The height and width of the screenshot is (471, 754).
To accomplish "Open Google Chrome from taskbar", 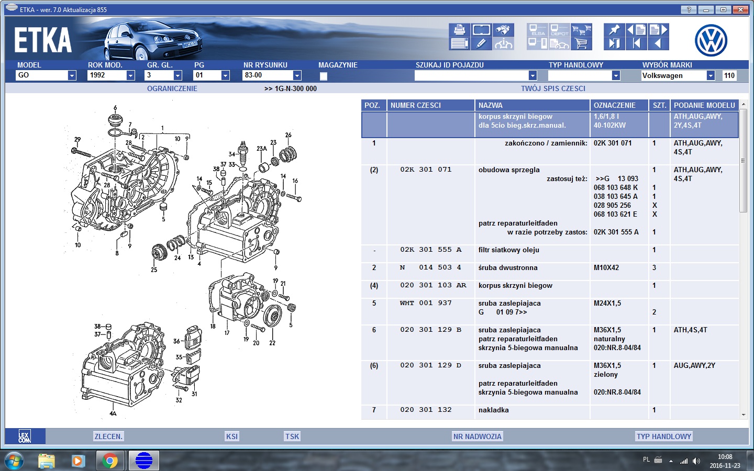I will tap(110, 461).
